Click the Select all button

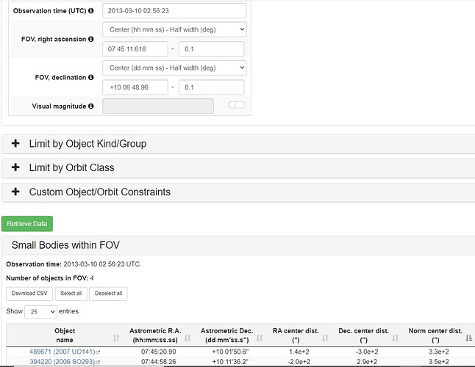pyautogui.click(x=72, y=294)
